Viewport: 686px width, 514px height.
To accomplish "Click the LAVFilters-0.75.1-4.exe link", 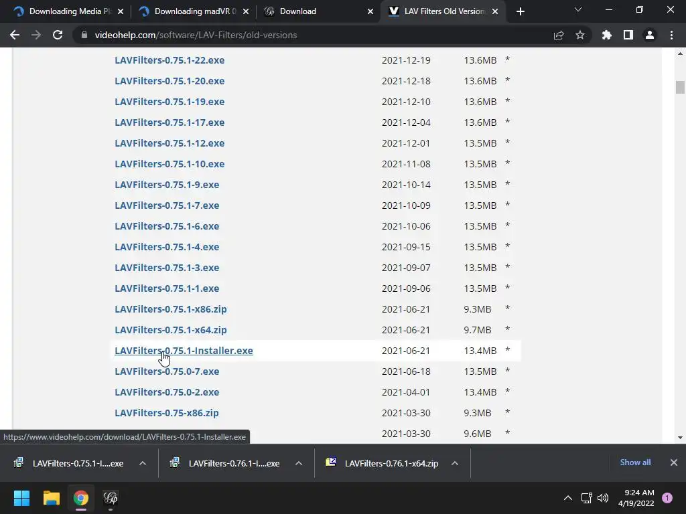I will click(167, 247).
